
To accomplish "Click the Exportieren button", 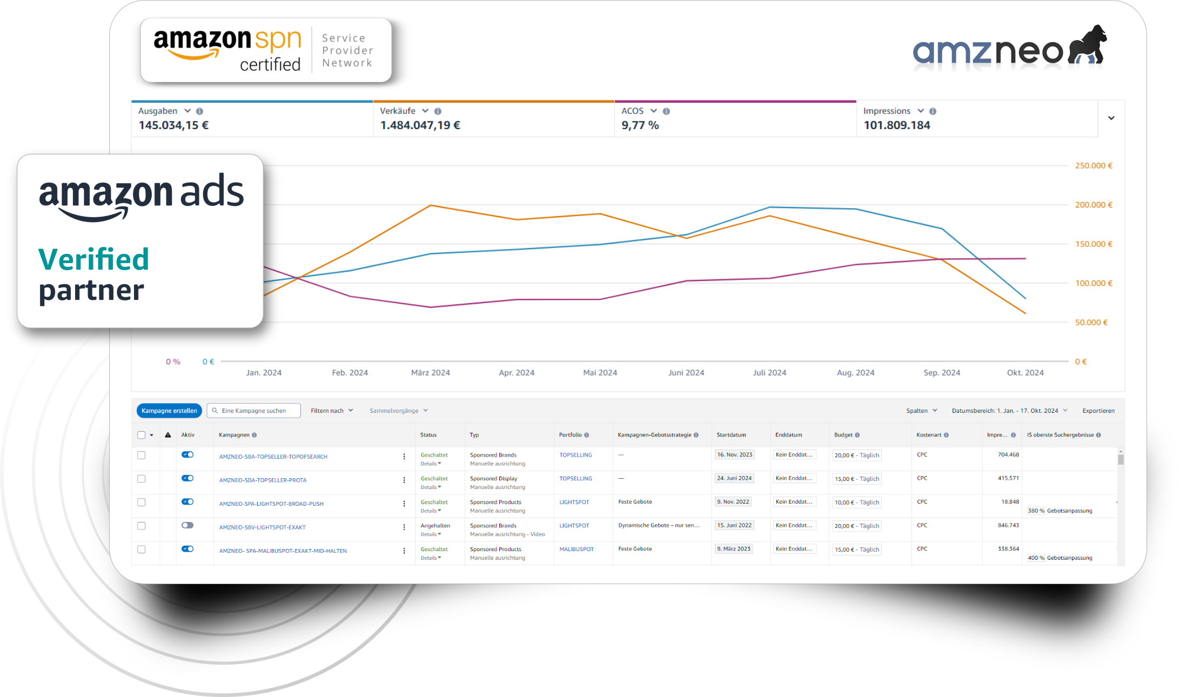I will coord(1098,411).
